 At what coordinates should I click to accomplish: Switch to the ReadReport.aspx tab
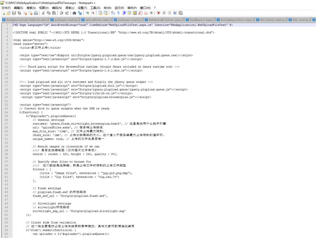200,20
